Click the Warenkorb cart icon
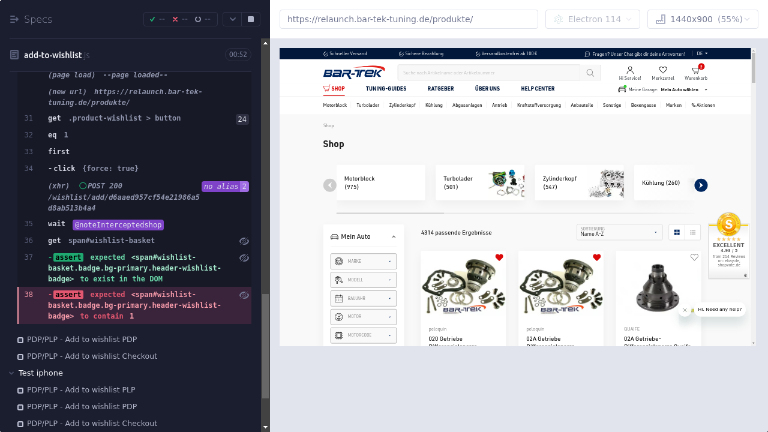The image size is (768, 432). [x=695, y=71]
